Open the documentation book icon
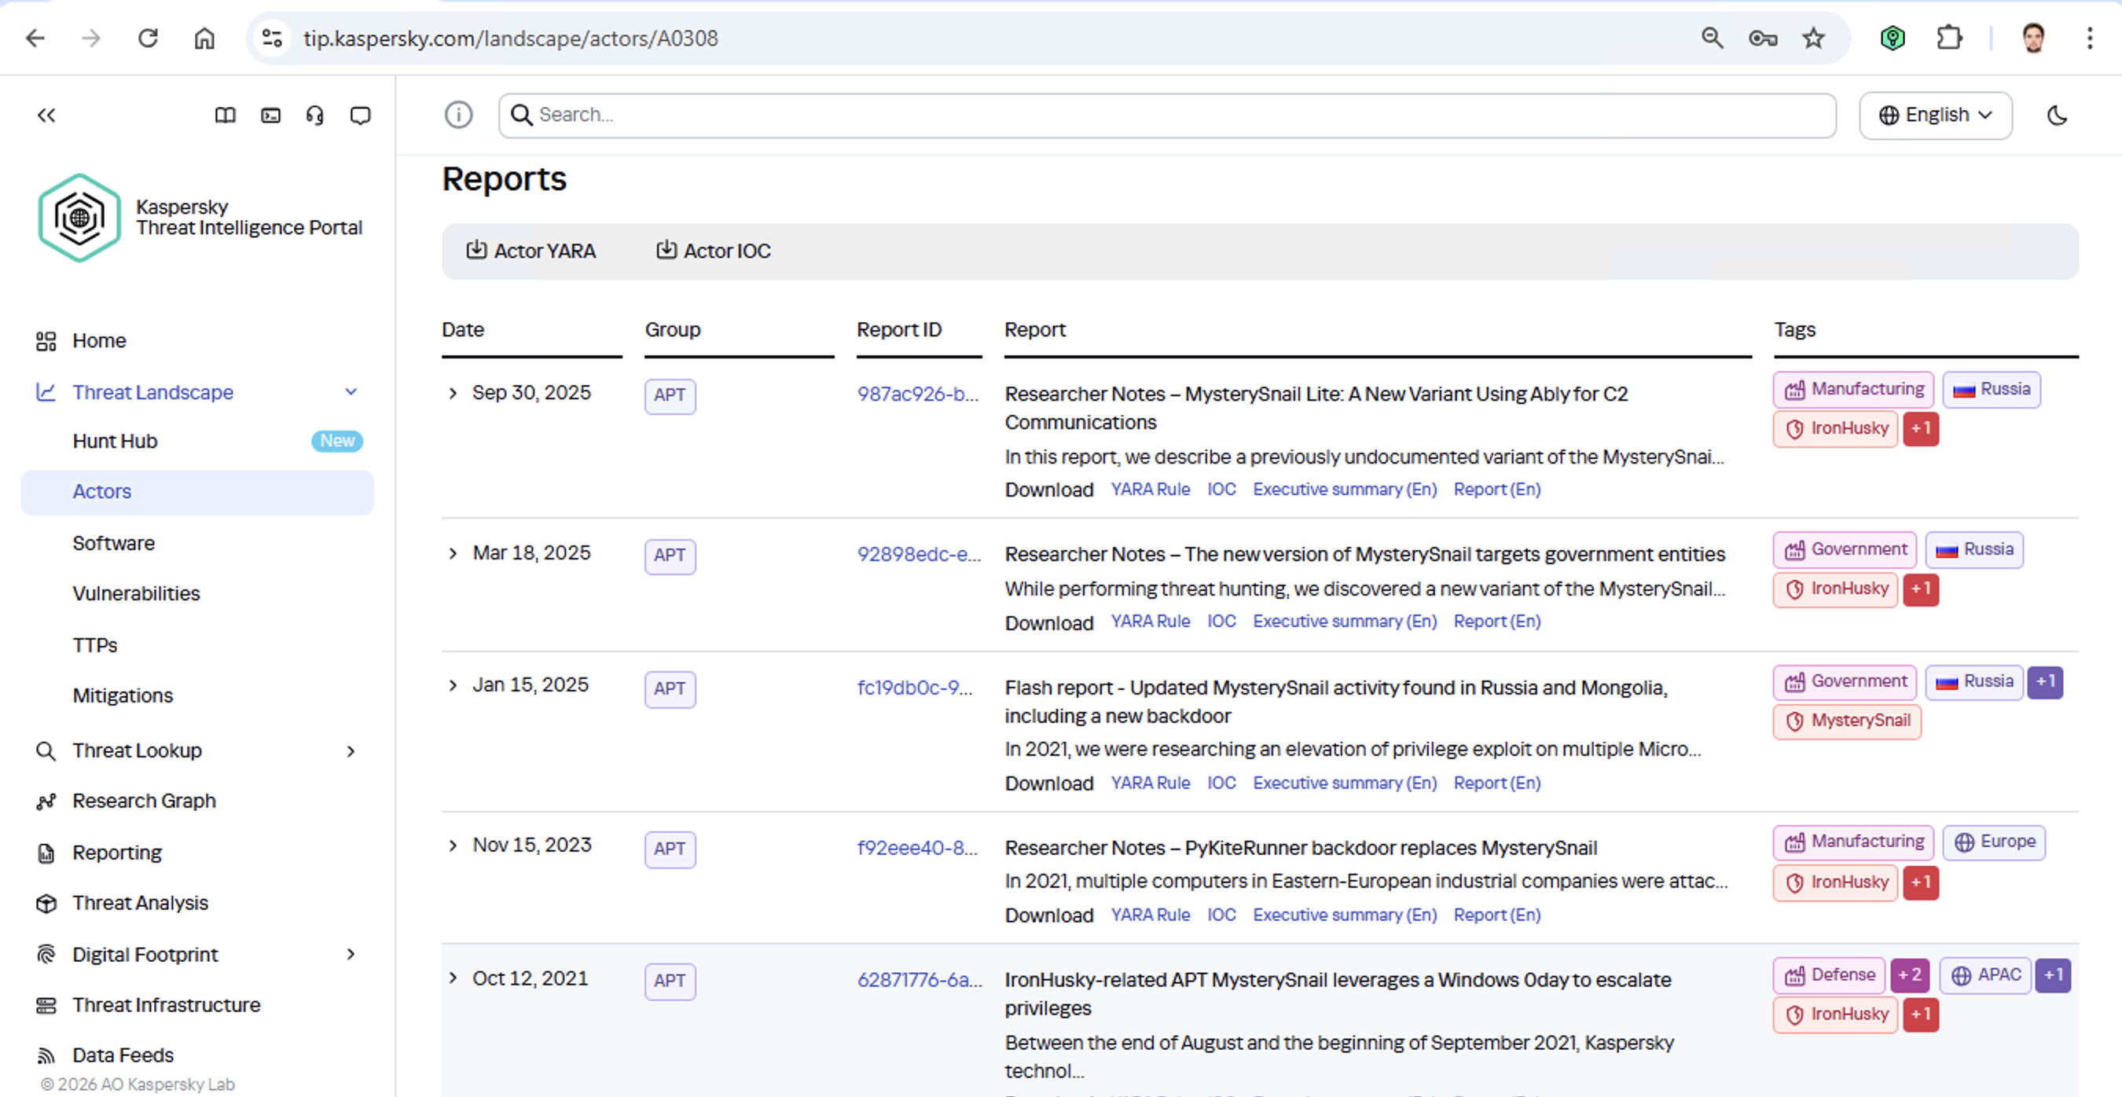This screenshot has width=2122, height=1097. [225, 116]
